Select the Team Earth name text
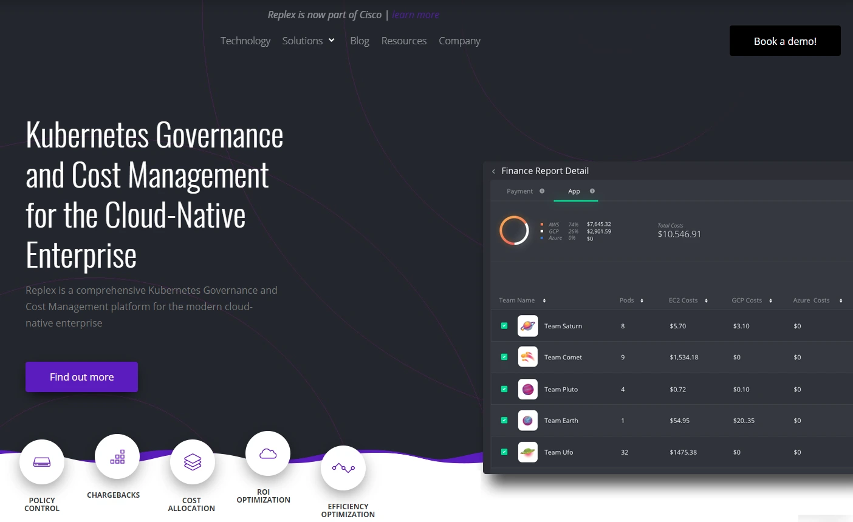Screen dimensions: 853x522 [561, 420]
